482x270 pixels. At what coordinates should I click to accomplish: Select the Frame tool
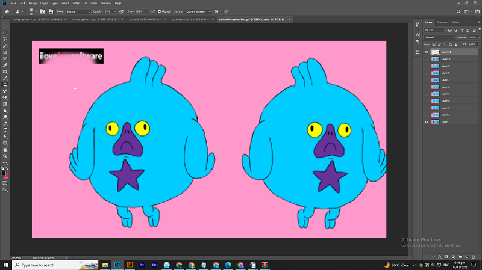click(x=5, y=58)
